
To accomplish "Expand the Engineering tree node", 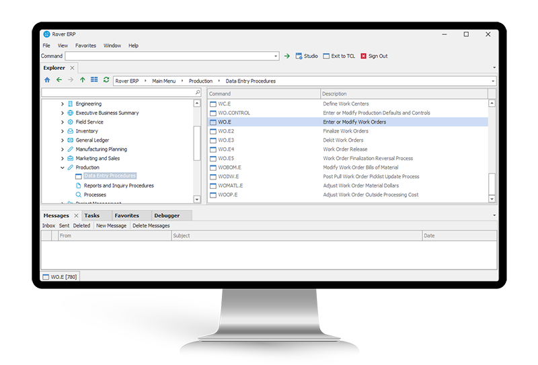I will click(63, 104).
